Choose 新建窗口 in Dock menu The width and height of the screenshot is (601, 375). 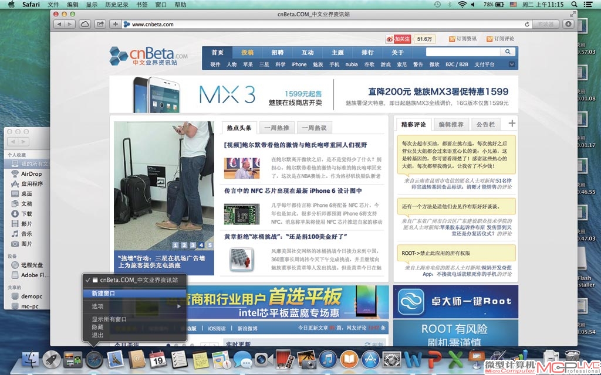click(134, 294)
